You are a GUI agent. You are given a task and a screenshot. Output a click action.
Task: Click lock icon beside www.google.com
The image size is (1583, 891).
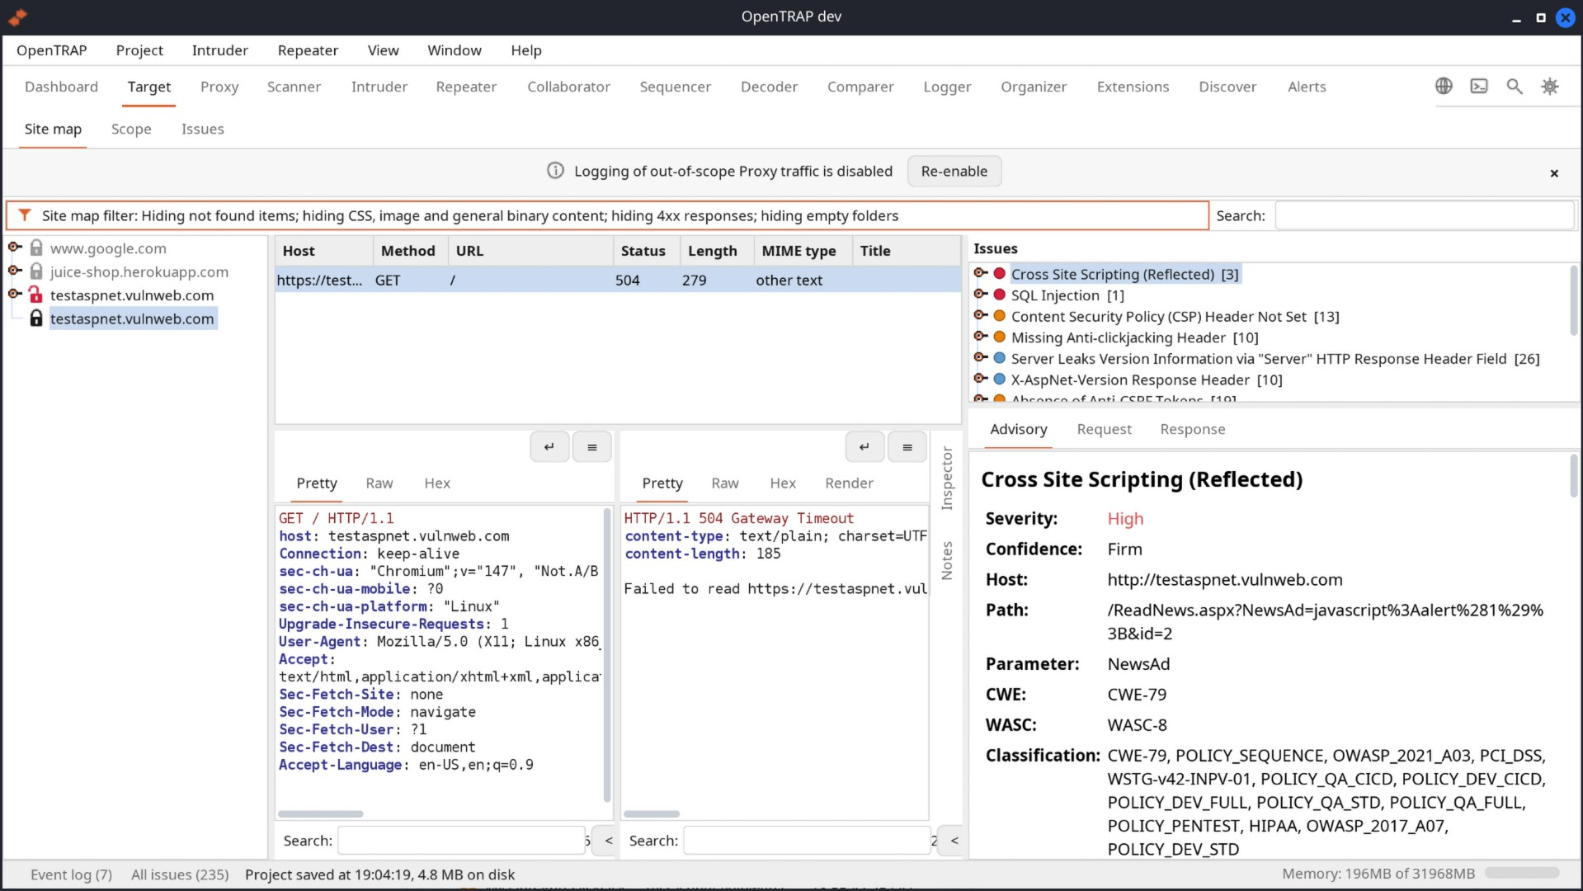click(x=36, y=247)
